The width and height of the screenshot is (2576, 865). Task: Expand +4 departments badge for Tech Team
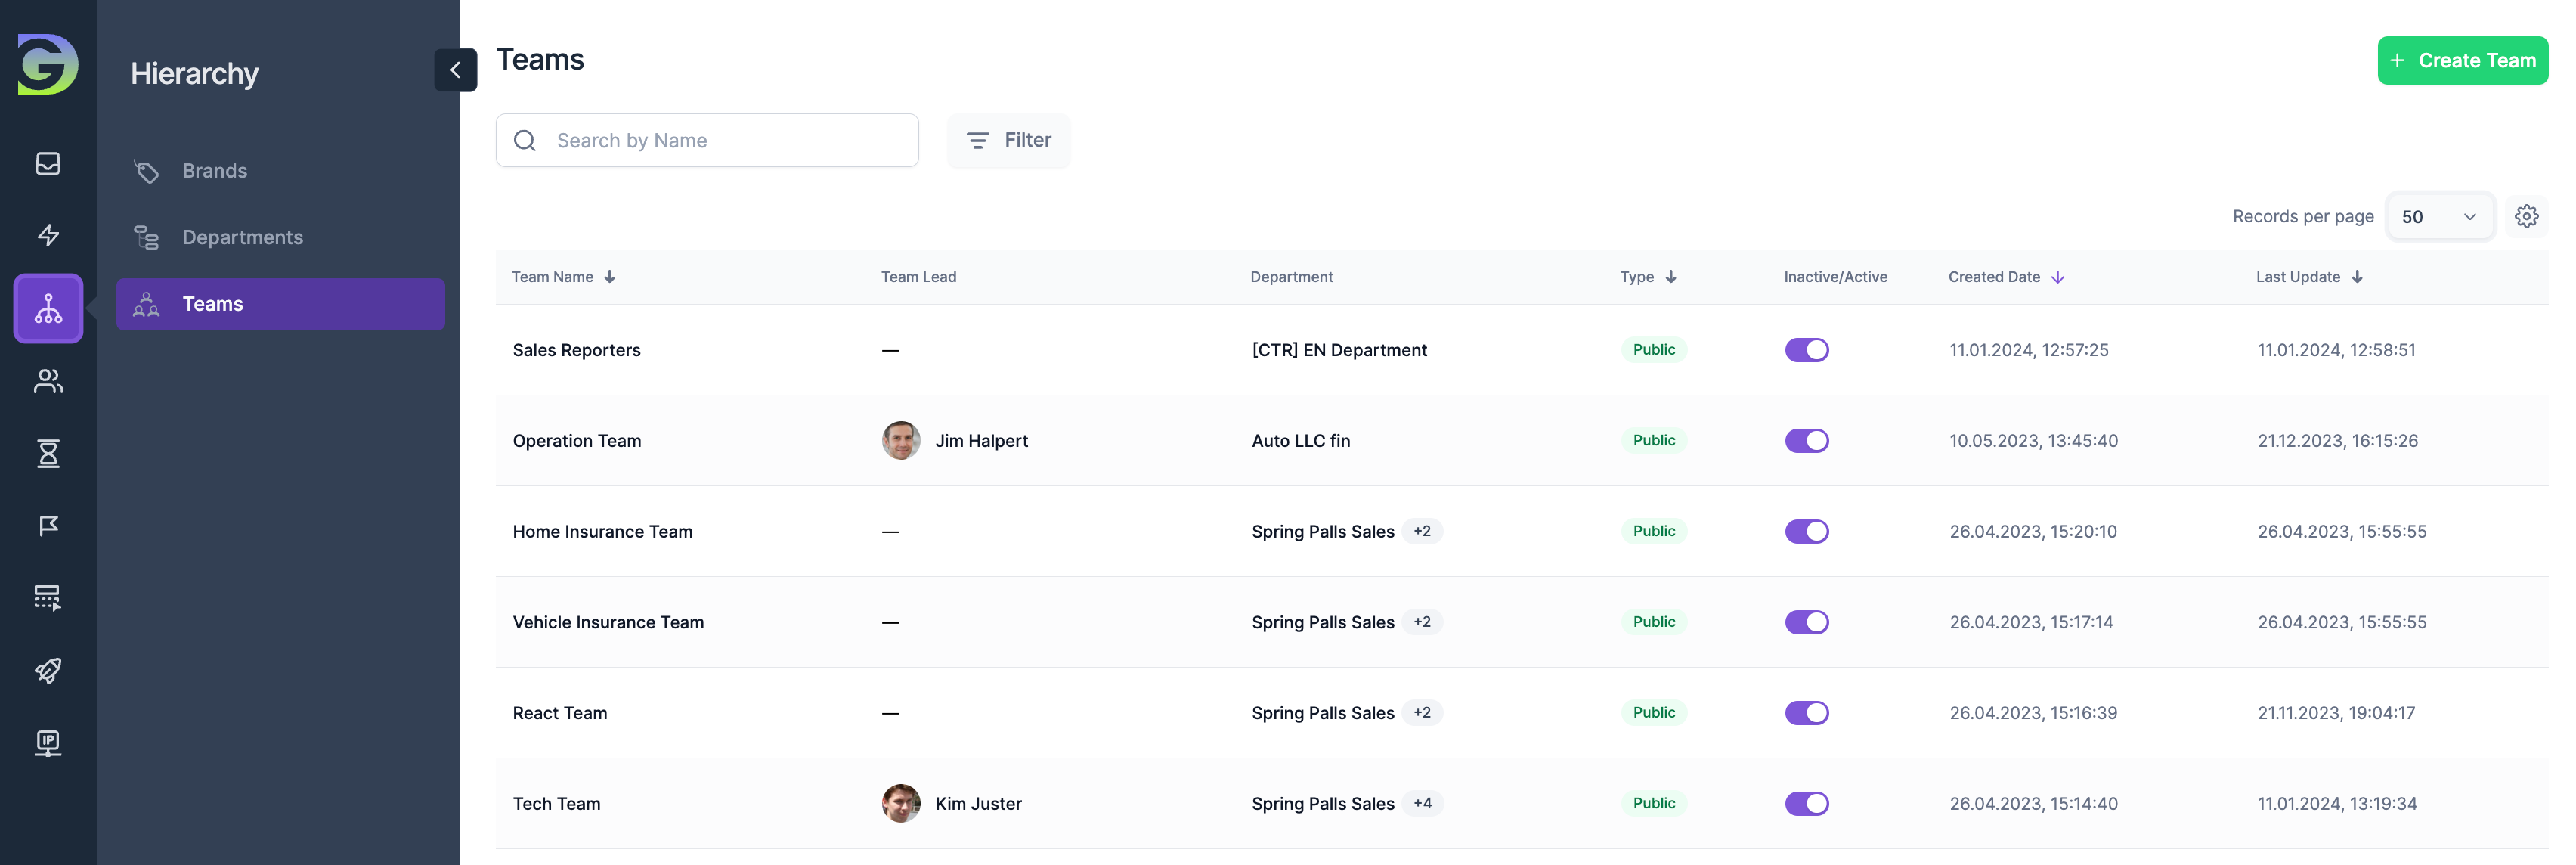coord(1422,803)
